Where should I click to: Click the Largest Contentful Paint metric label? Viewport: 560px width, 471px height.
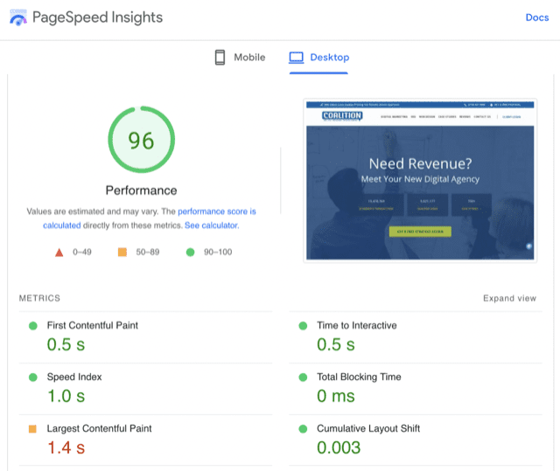click(x=99, y=428)
